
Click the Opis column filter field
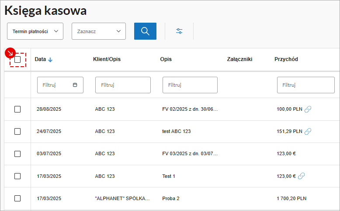190,85
